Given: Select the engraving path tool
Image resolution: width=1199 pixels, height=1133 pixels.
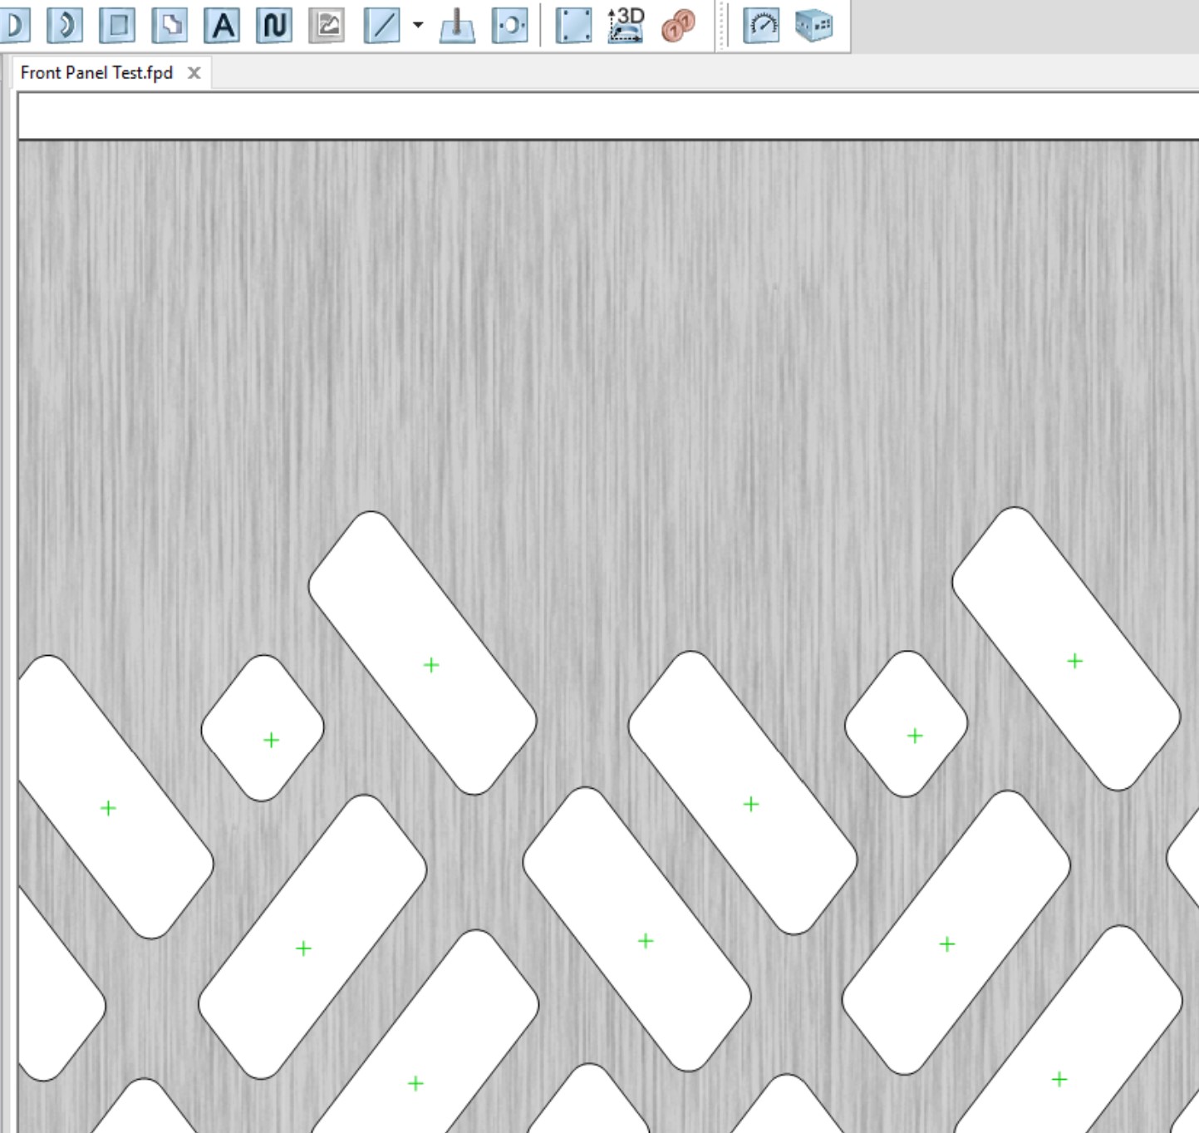Looking at the screenshot, I should (x=274, y=25).
